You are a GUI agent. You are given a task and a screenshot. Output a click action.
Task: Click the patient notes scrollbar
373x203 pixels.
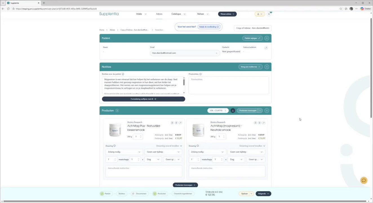pyautogui.click(x=184, y=82)
